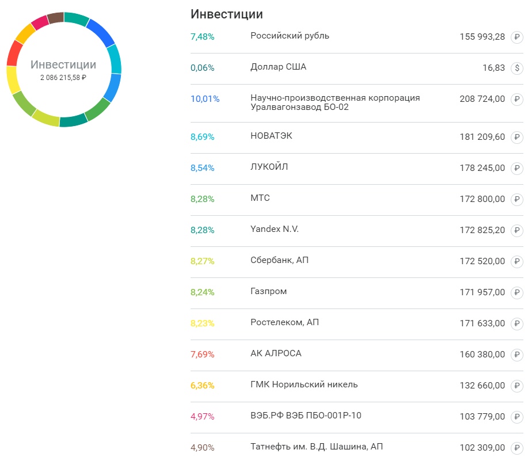Click the amount 171 957,00
528x461 pixels.
(x=482, y=292)
